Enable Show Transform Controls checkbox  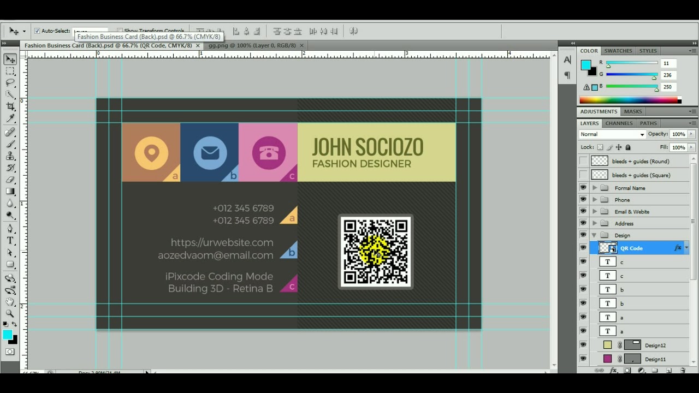coord(120,31)
